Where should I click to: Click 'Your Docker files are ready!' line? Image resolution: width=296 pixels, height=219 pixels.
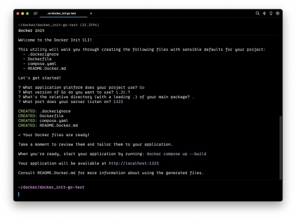pos(54,135)
